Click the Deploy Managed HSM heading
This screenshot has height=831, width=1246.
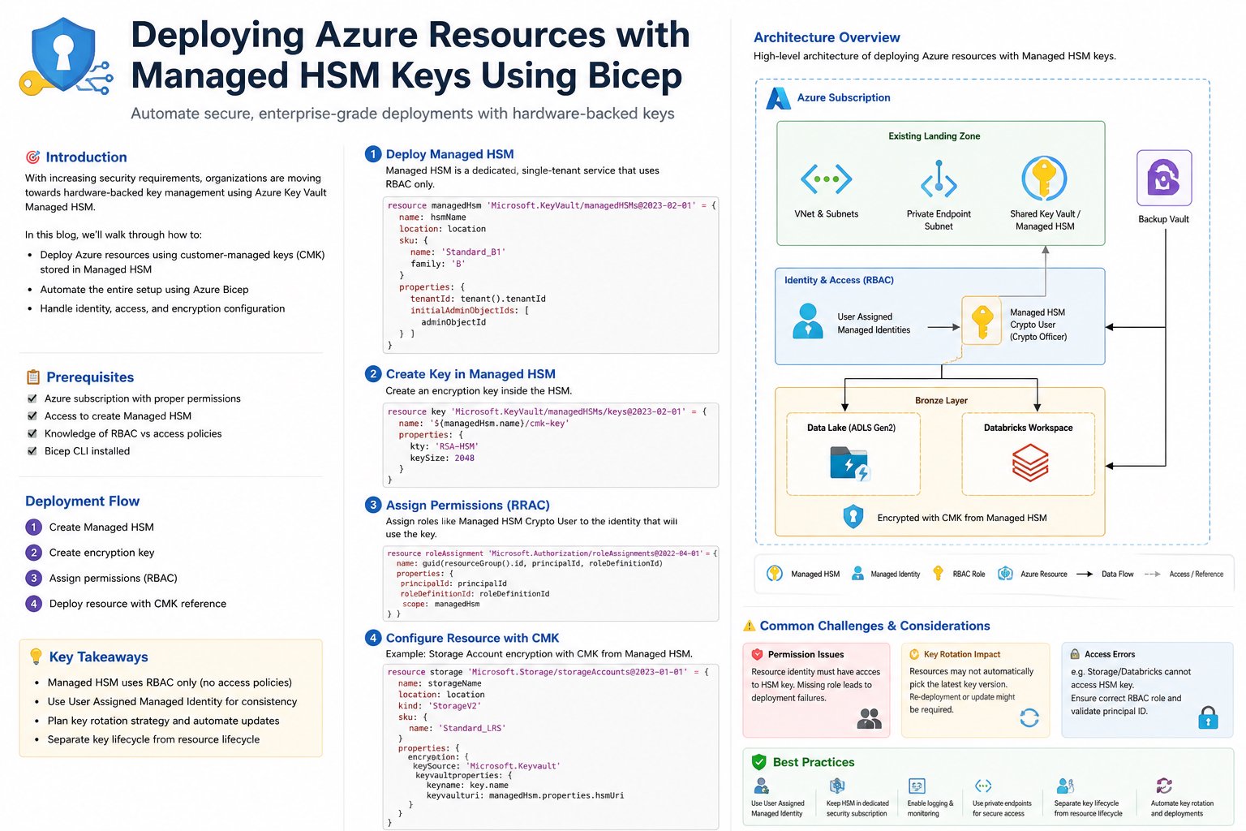click(449, 154)
